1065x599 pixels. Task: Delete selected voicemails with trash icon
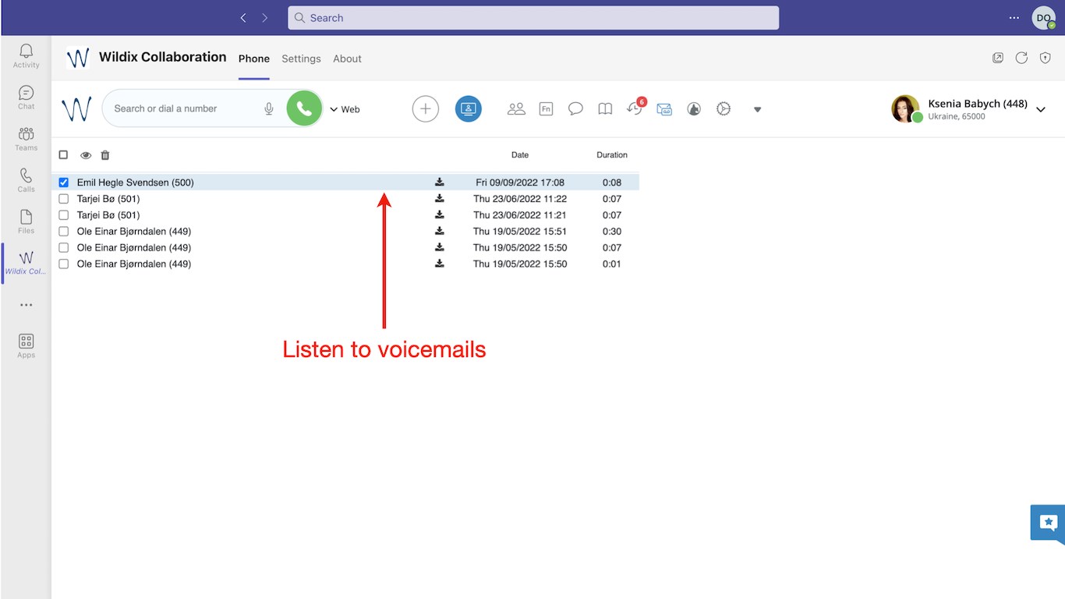(105, 155)
